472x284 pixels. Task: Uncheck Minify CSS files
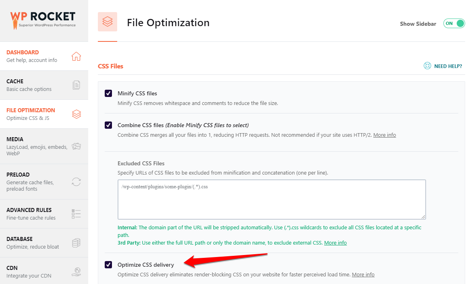[108, 93]
